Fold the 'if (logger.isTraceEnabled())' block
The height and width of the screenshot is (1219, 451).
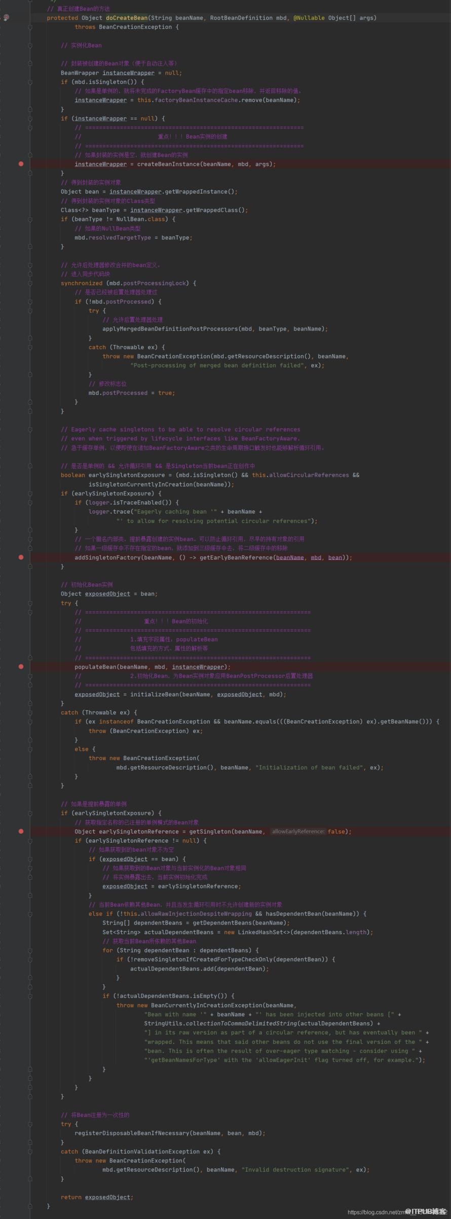point(30,503)
